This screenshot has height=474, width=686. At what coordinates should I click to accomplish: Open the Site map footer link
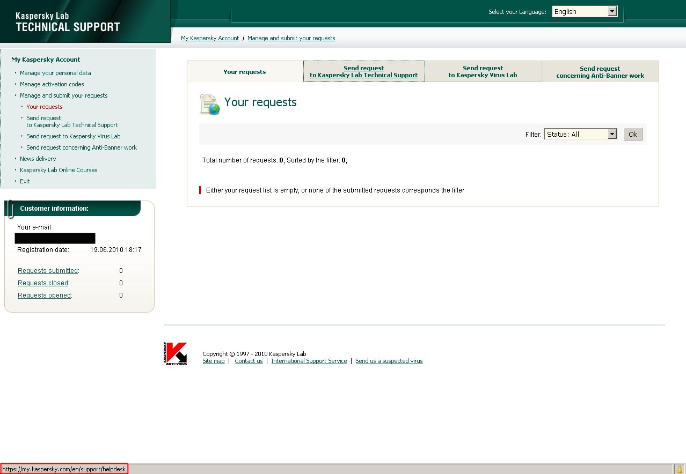214,361
